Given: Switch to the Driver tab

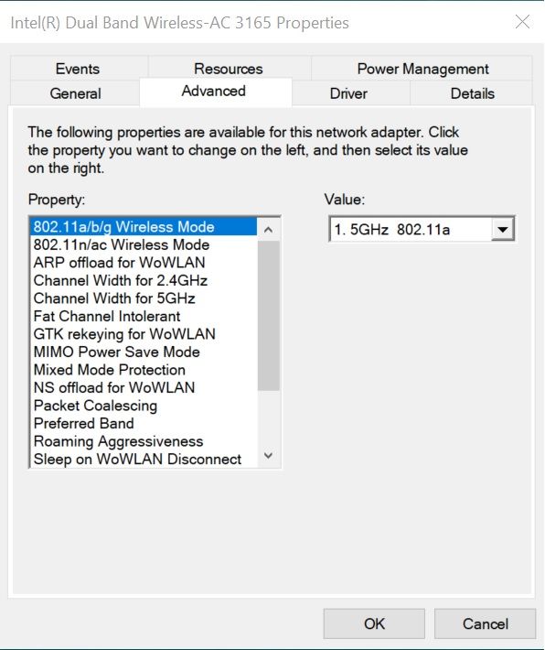Looking at the screenshot, I should click(348, 93).
